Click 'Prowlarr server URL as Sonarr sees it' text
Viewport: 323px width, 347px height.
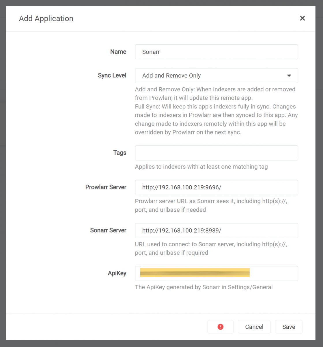tap(211, 205)
